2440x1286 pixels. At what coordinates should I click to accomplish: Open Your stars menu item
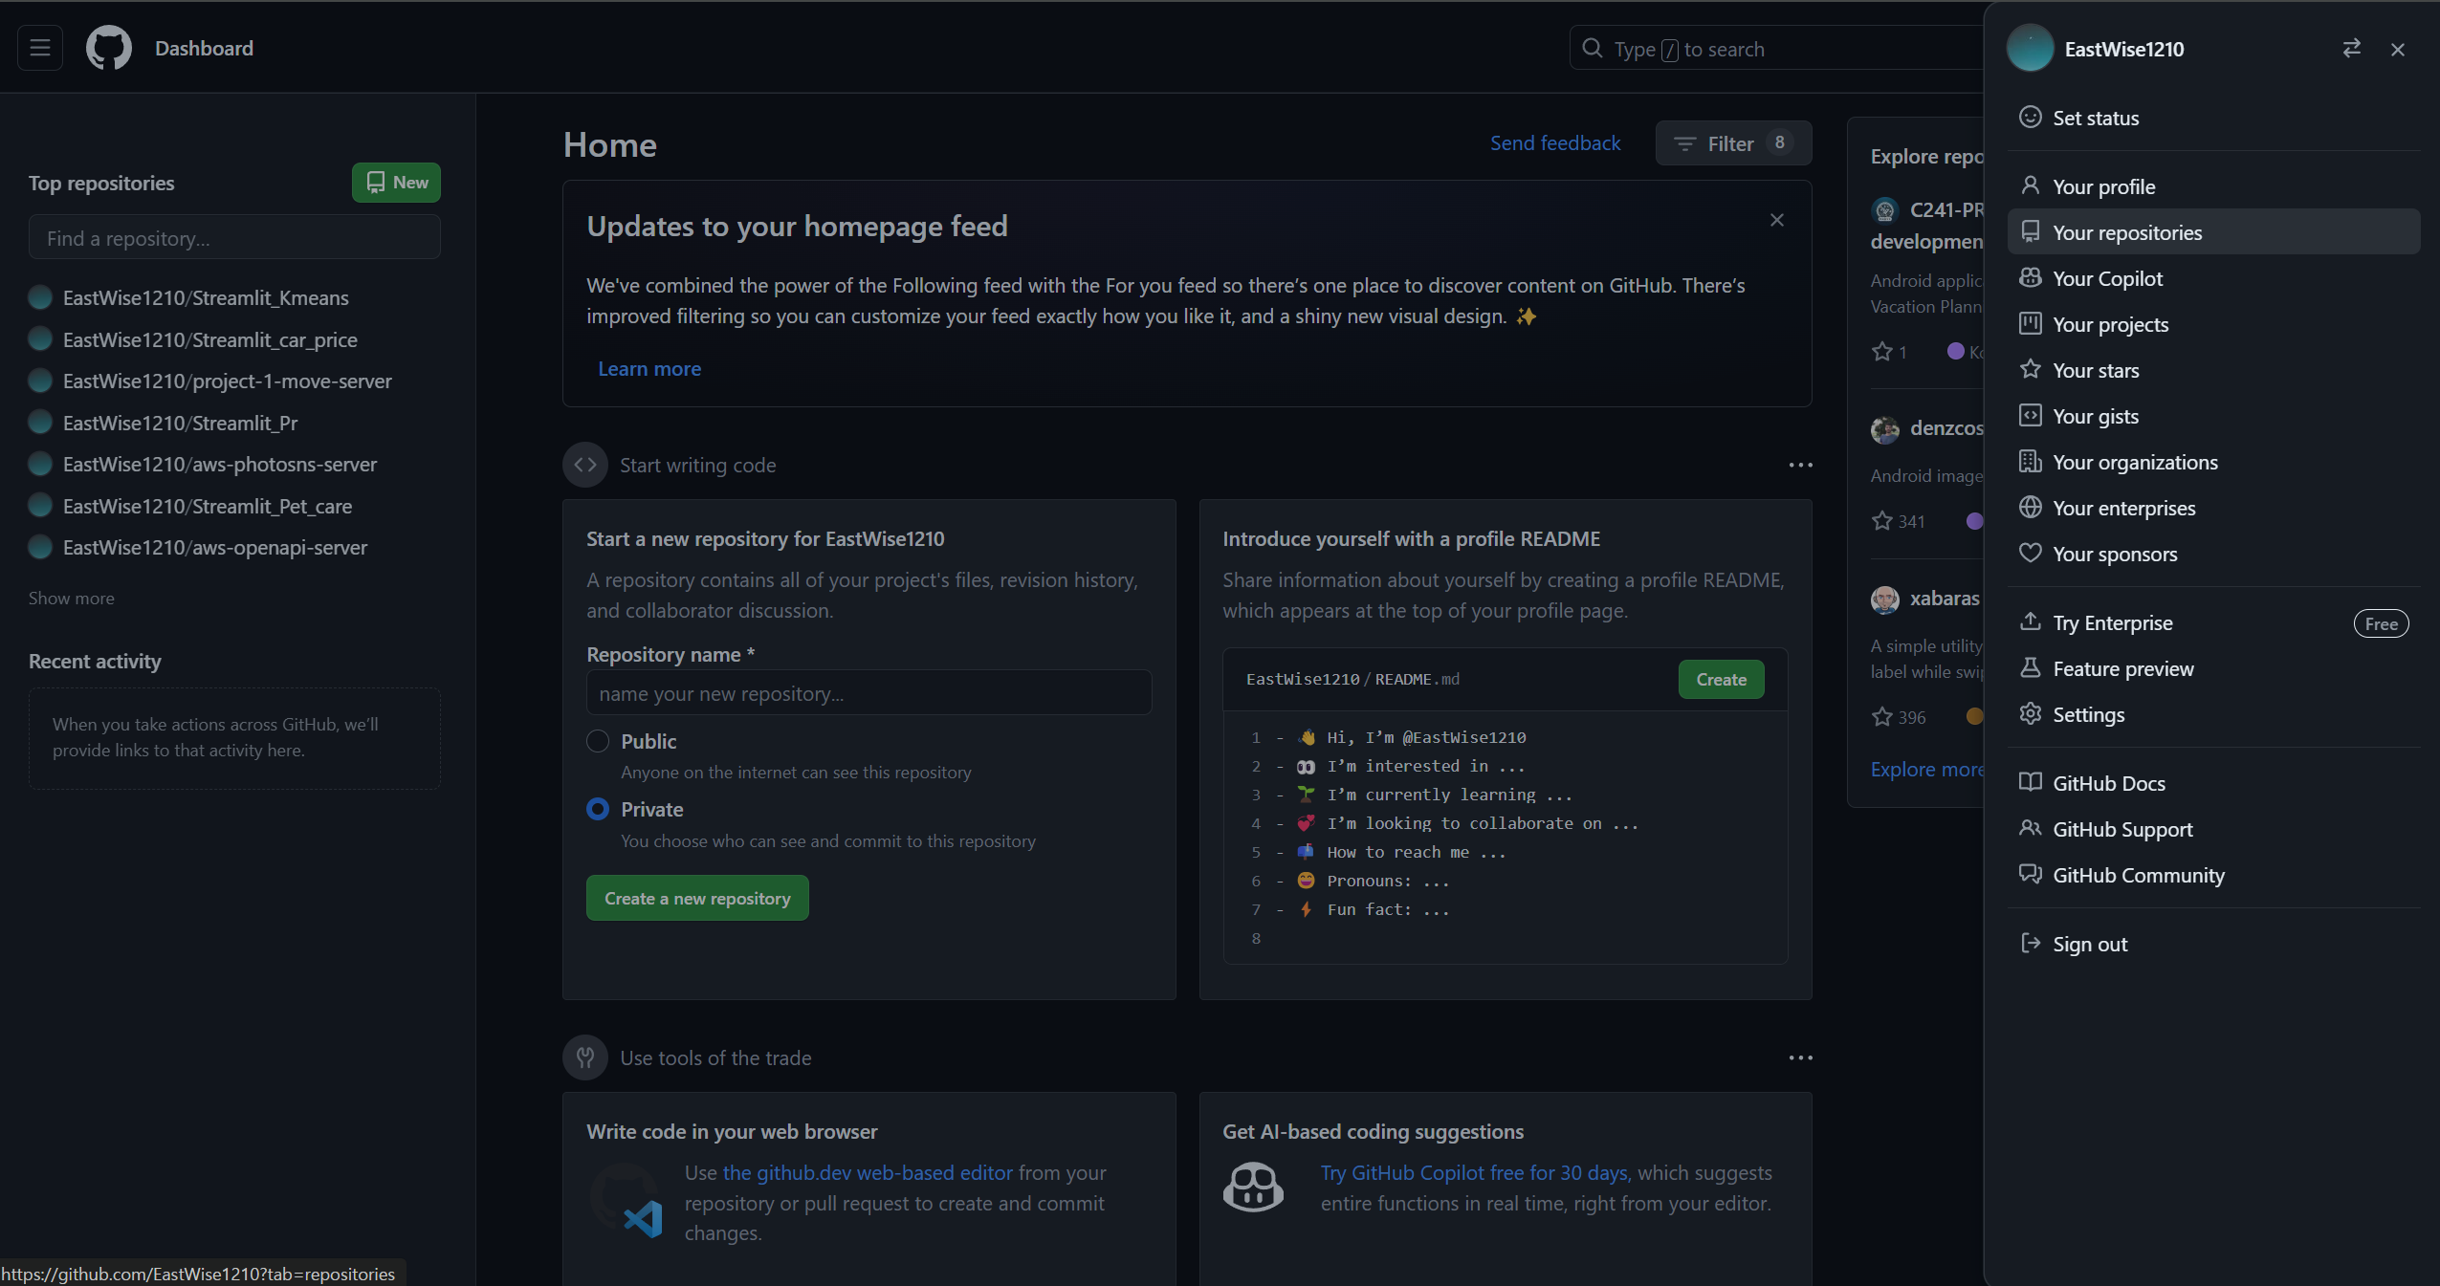point(2213,370)
